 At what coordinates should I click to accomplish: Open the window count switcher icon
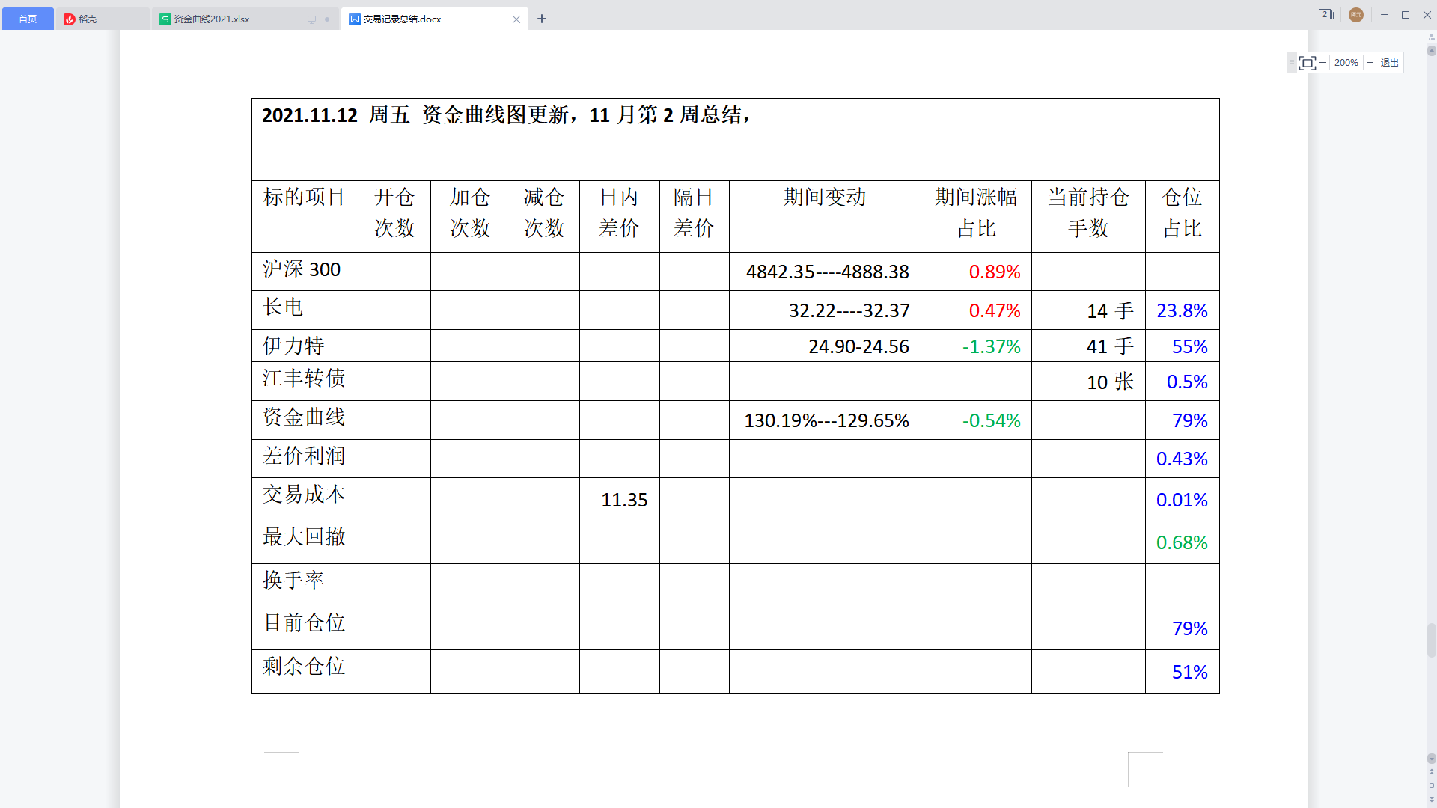pyautogui.click(x=1325, y=15)
